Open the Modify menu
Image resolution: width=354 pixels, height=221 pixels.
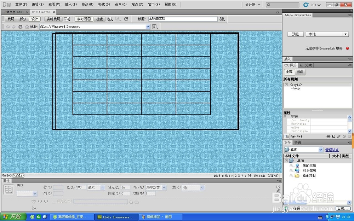tap(87, 4)
